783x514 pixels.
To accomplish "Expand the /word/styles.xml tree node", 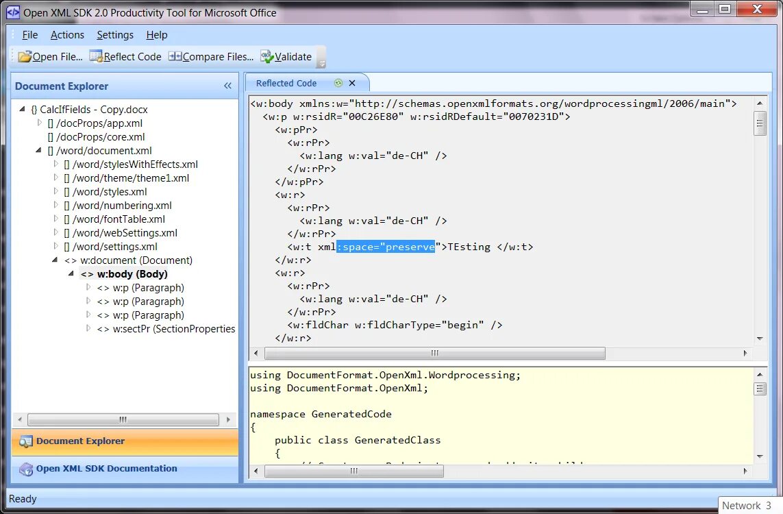I will tap(55, 192).
